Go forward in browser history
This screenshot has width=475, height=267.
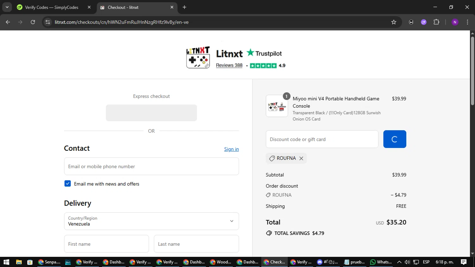click(20, 22)
